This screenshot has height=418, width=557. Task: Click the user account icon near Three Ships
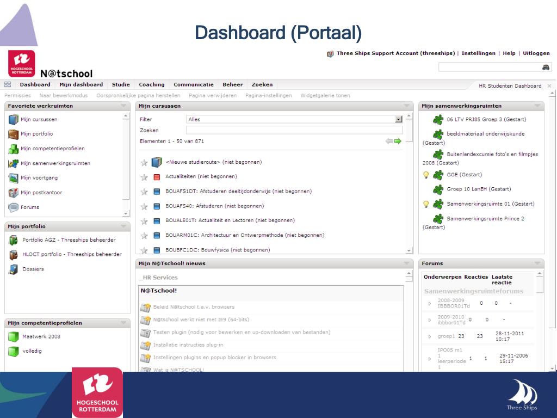click(330, 54)
